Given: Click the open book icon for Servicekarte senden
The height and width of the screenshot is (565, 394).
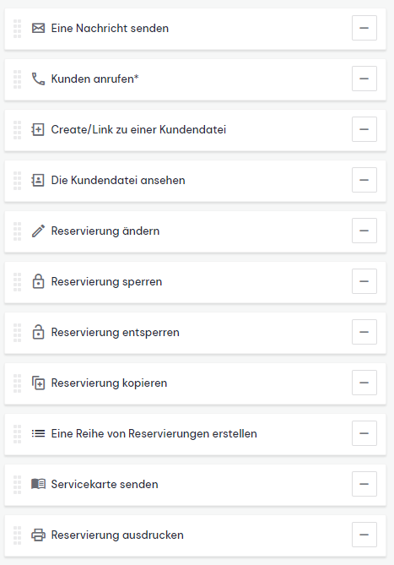Looking at the screenshot, I should 38,484.
